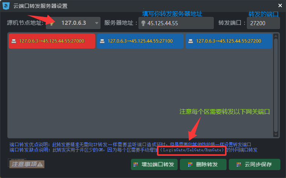Click the dropdown arrow beside 127.0.6.3

point(97,23)
